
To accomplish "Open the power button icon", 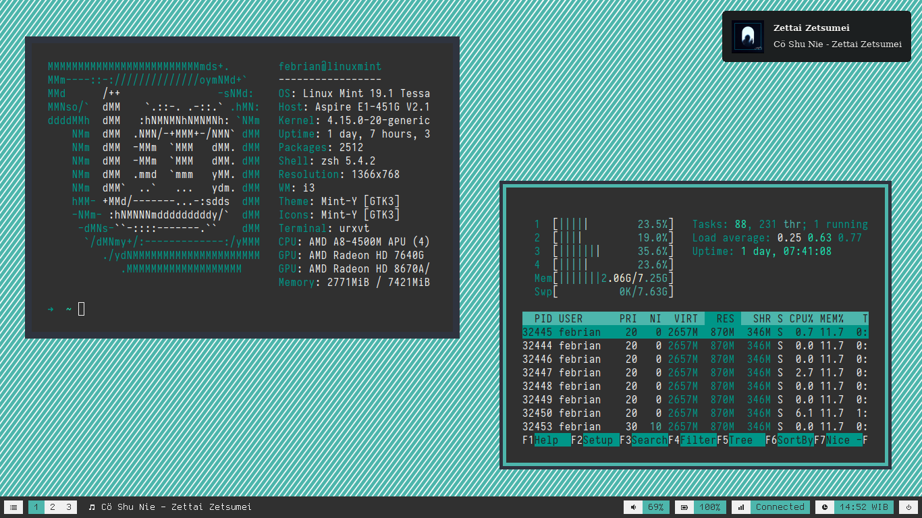I will pyautogui.click(x=909, y=507).
